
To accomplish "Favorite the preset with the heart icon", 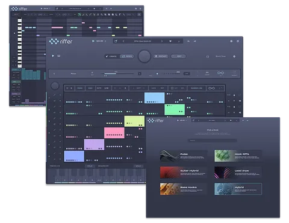I will (170, 41).
